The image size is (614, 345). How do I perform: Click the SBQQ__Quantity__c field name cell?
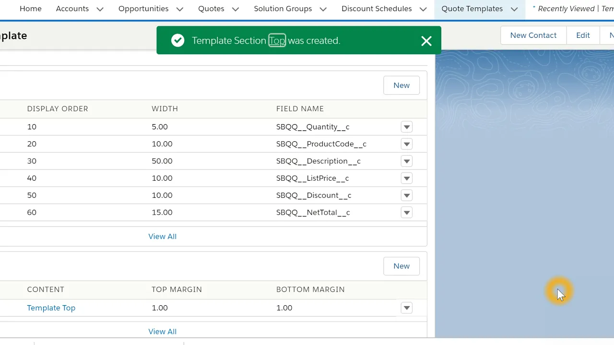pyautogui.click(x=313, y=127)
